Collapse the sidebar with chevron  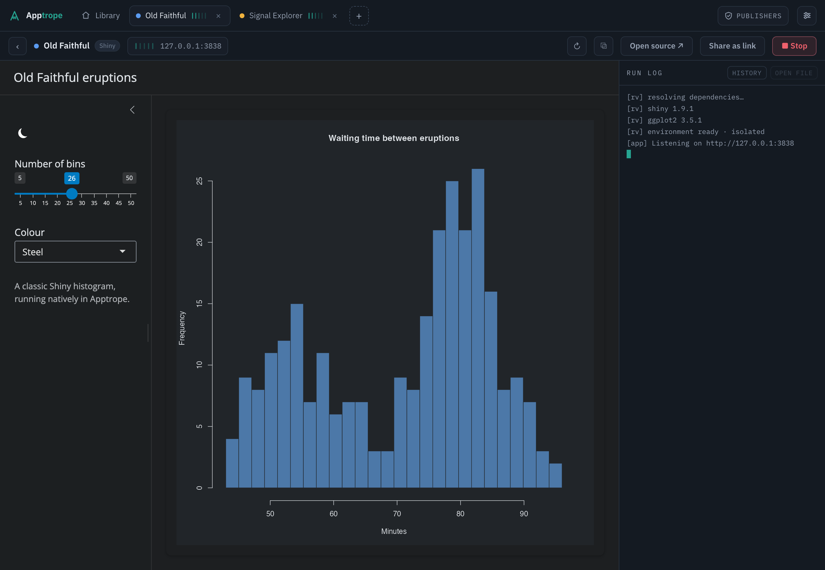click(x=132, y=110)
